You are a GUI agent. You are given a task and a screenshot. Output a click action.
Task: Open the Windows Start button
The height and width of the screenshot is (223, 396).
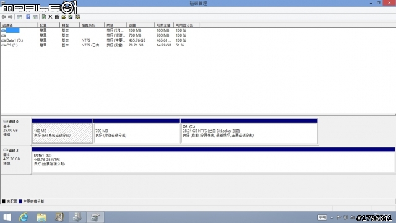tap(7, 217)
